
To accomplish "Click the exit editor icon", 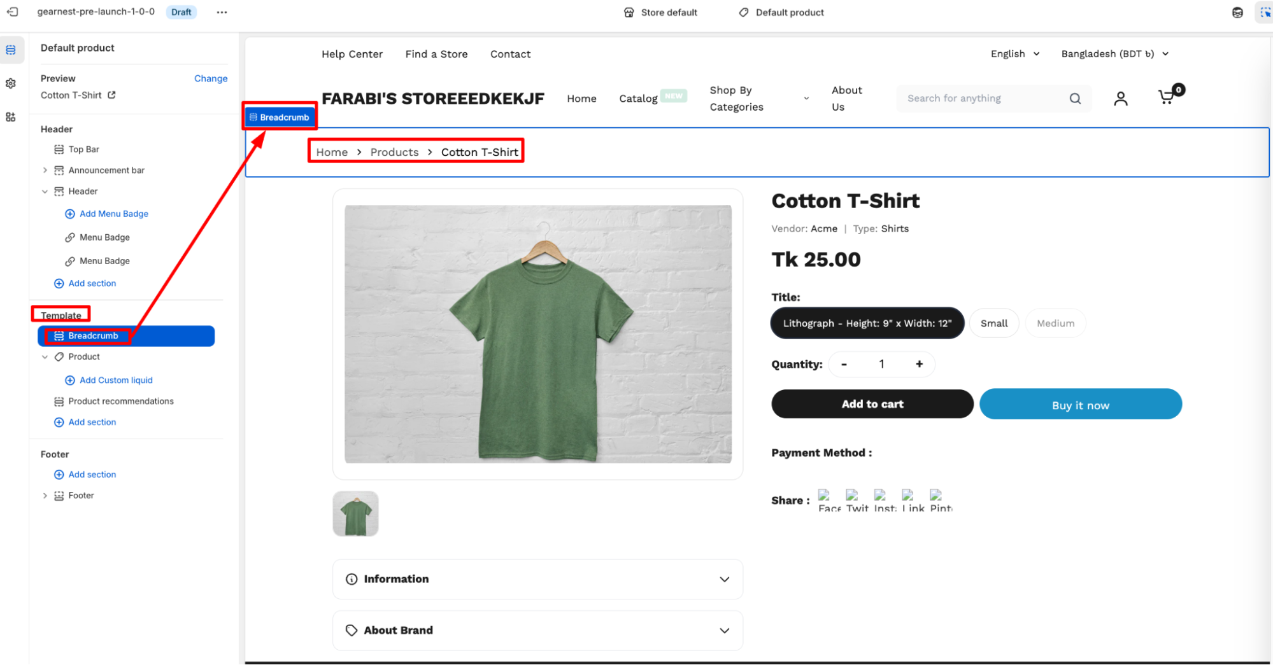I will tap(13, 12).
